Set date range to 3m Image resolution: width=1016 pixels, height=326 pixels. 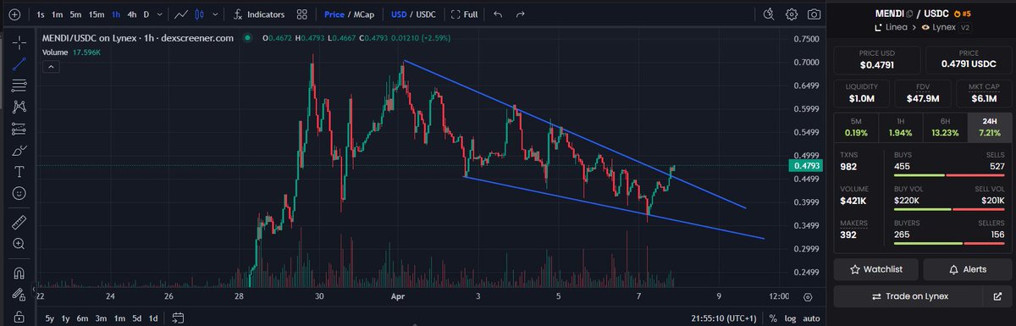coord(101,318)
